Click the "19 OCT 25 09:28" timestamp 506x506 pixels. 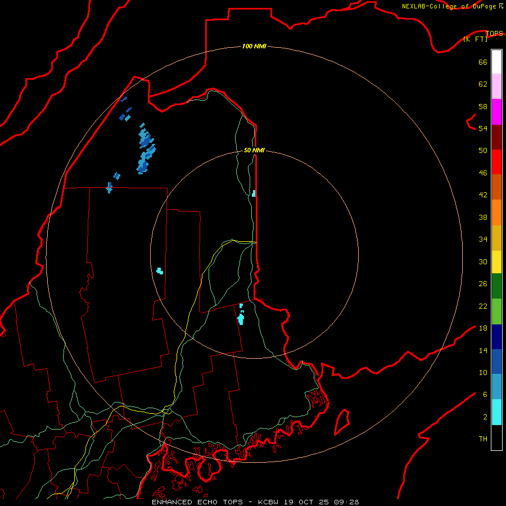322,502
